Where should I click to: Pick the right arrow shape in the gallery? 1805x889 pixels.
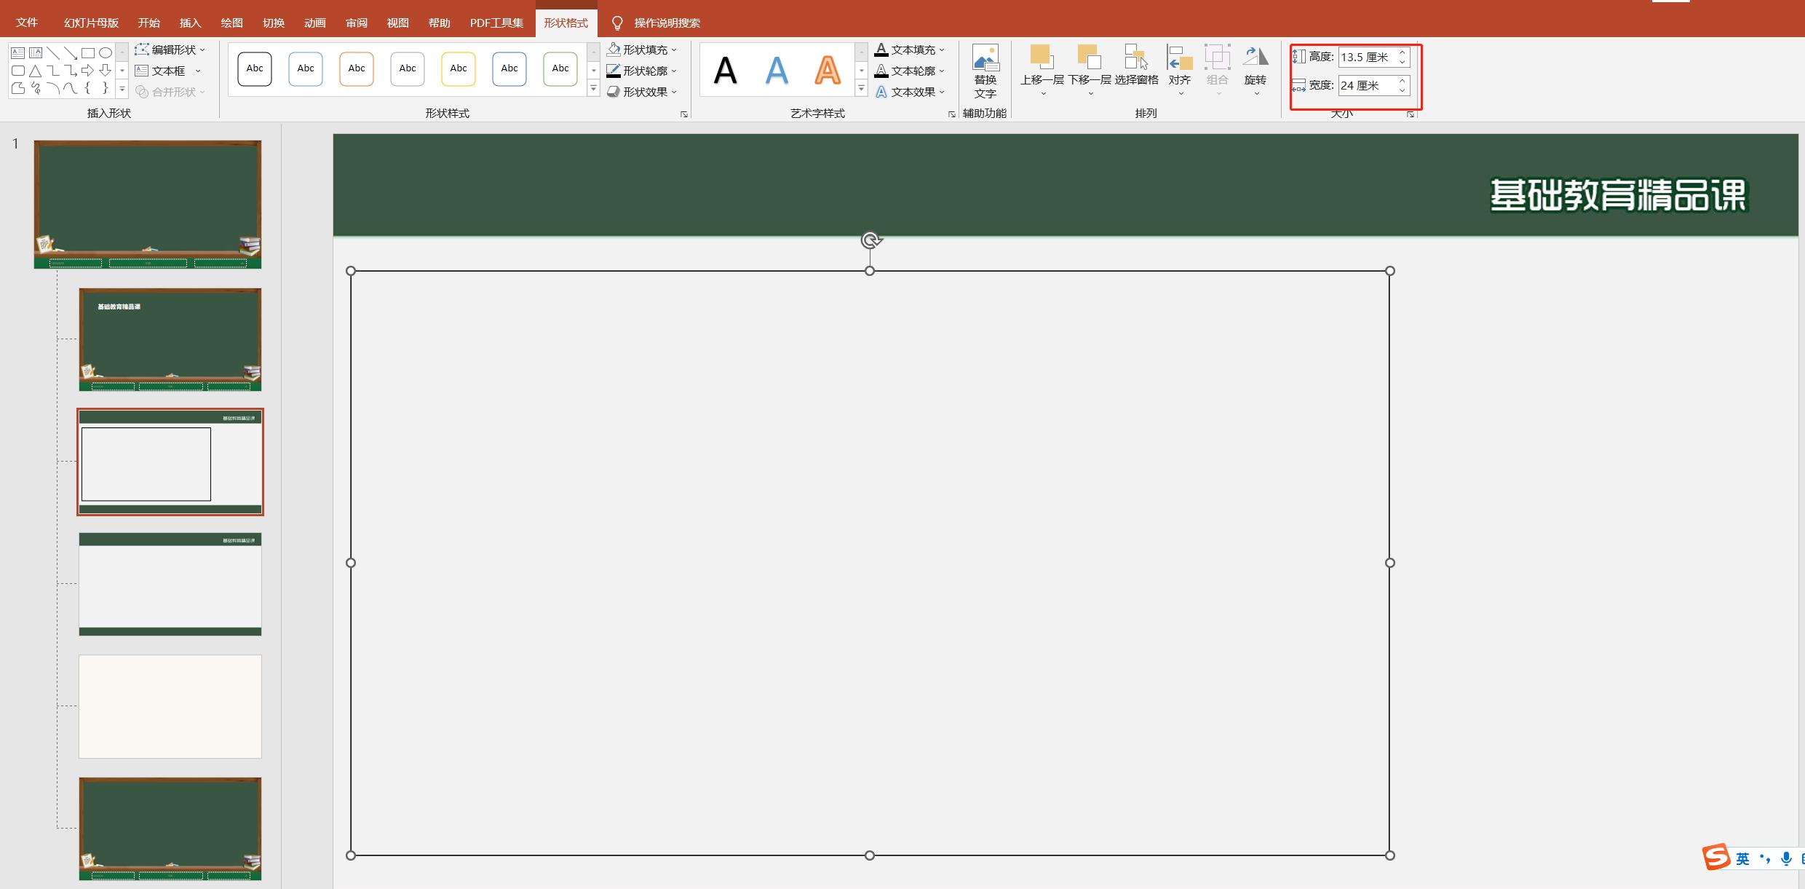(x=88, y=71)
